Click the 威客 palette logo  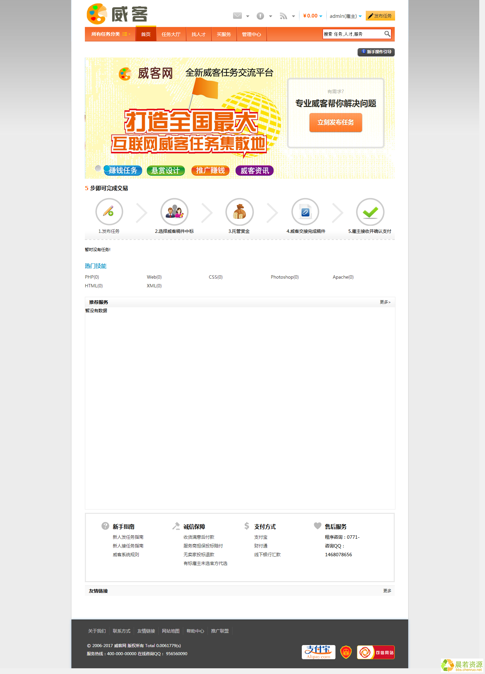tap(117, 14)
